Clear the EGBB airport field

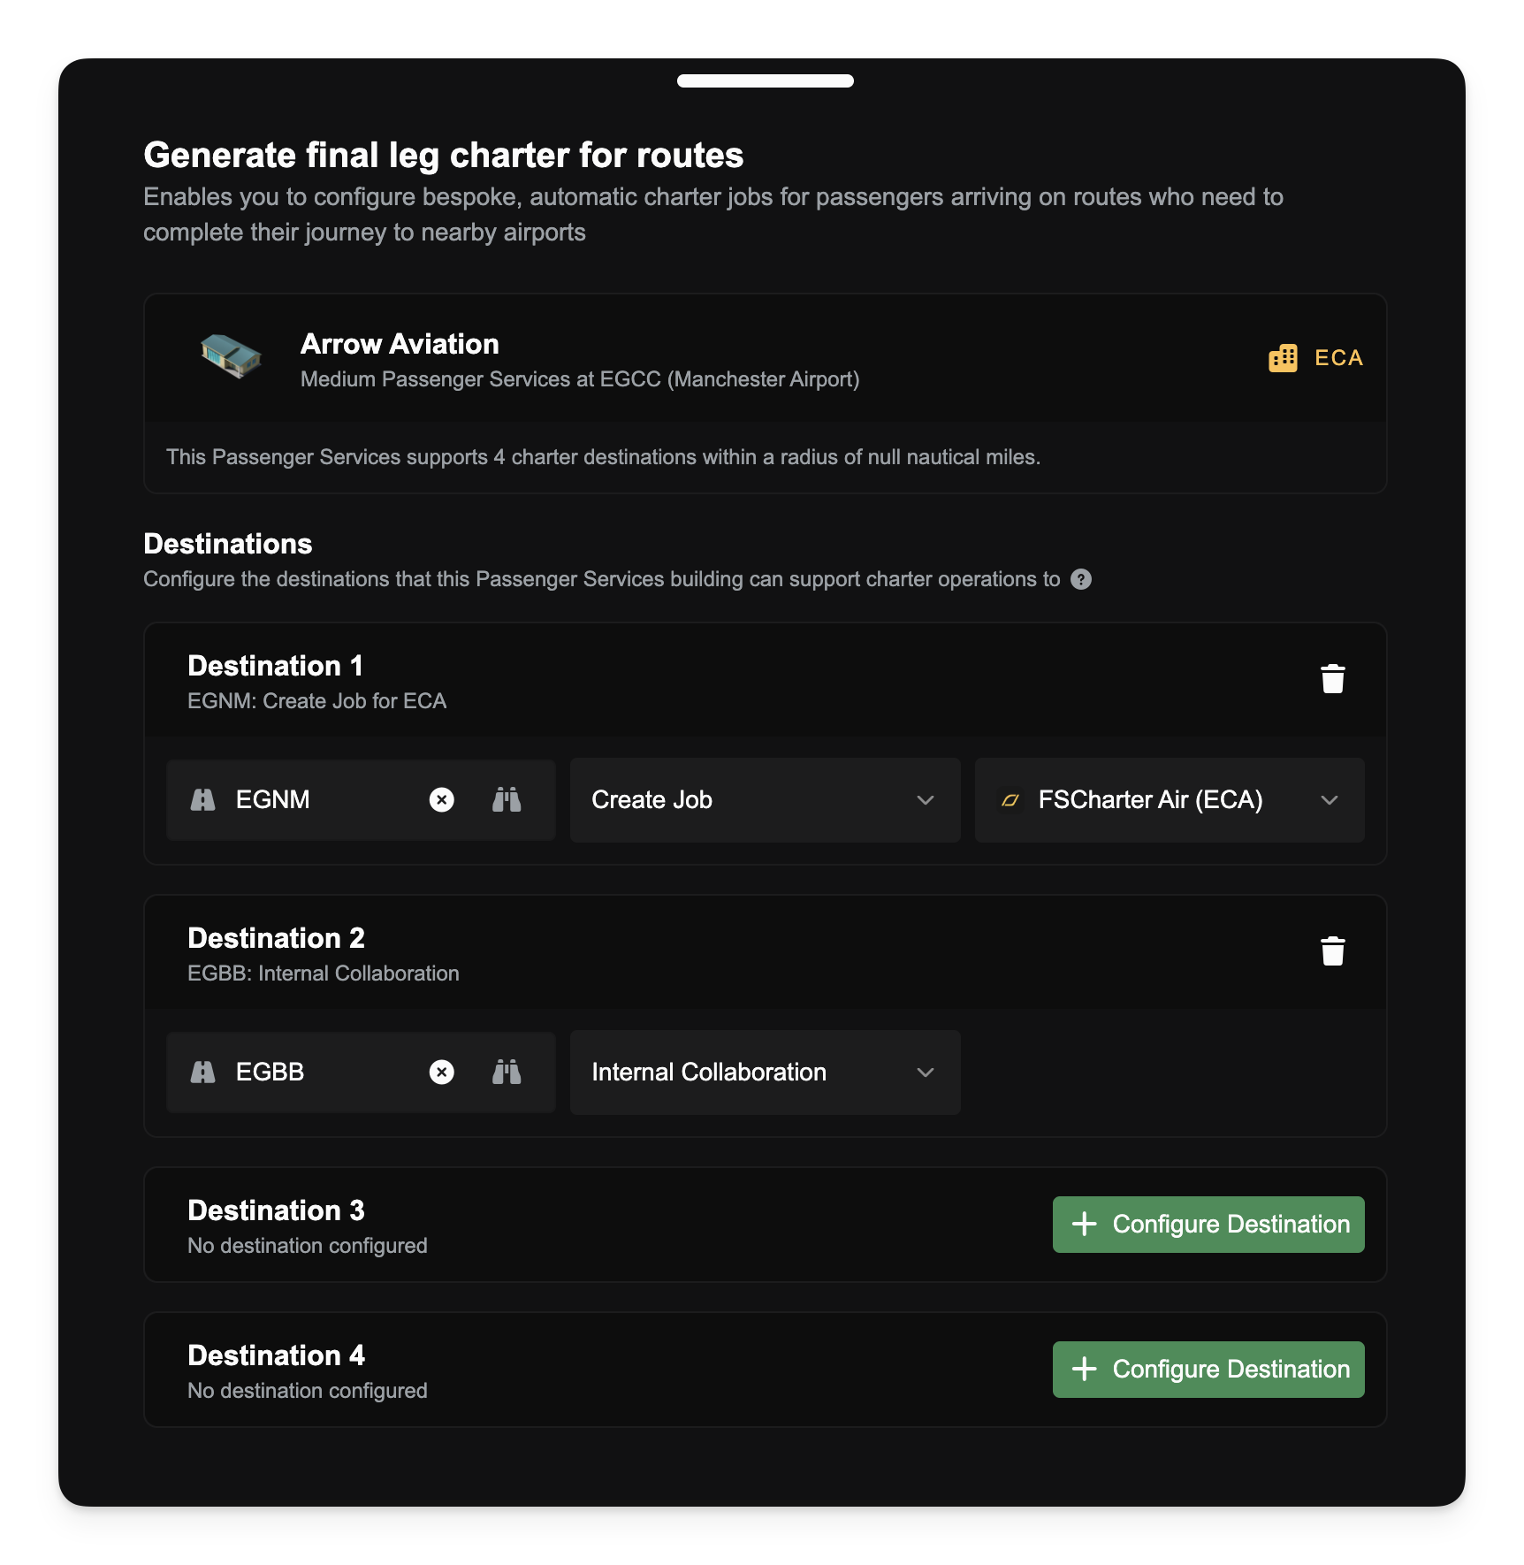pyautogui.click(x=442, y=1073)
